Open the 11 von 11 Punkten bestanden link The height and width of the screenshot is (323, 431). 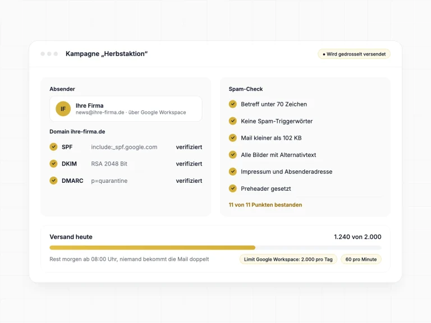click(265, 205)
